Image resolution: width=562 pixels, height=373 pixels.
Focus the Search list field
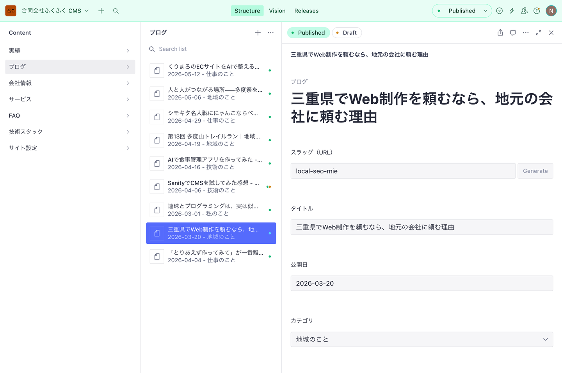click(x=211, y=49)
